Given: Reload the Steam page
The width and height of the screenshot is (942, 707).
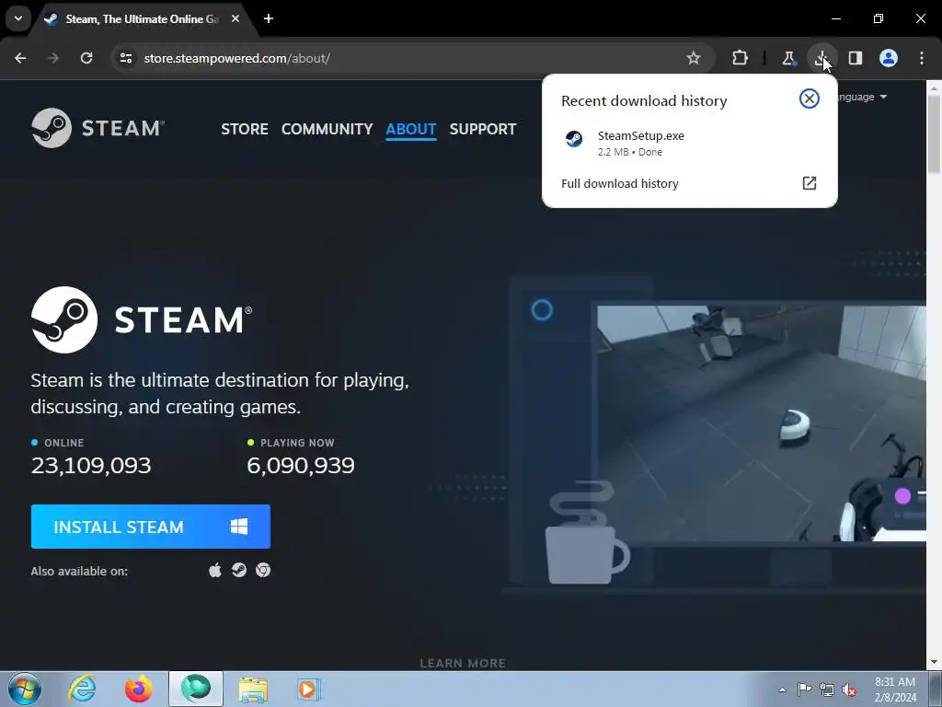Looking at the screenshot, I should [x=86, y=58].
